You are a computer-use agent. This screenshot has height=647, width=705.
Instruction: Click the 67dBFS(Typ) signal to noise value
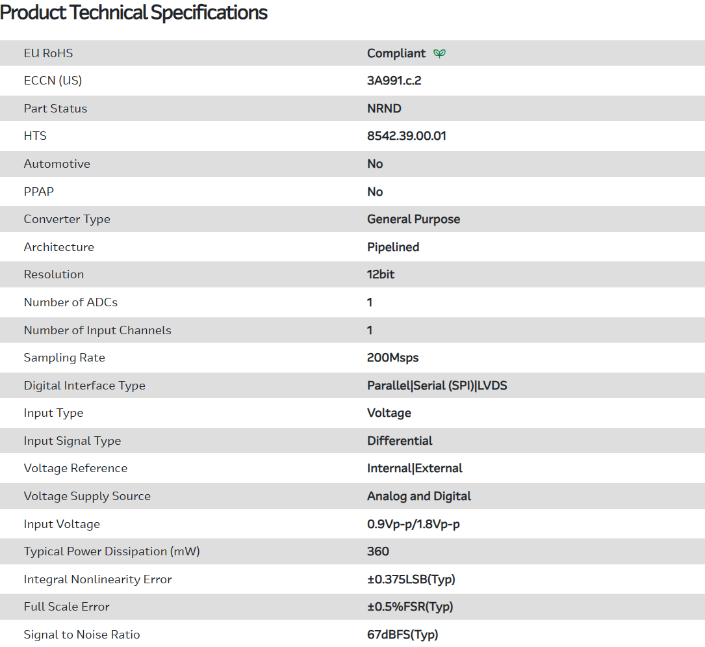(x=403, y=635)
